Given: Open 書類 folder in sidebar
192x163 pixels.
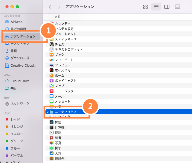Looking at the screenshot, I should click(11, 51).
